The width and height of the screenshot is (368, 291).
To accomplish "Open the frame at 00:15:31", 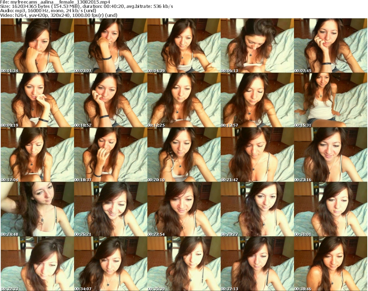I will click(x=331, y=100).
